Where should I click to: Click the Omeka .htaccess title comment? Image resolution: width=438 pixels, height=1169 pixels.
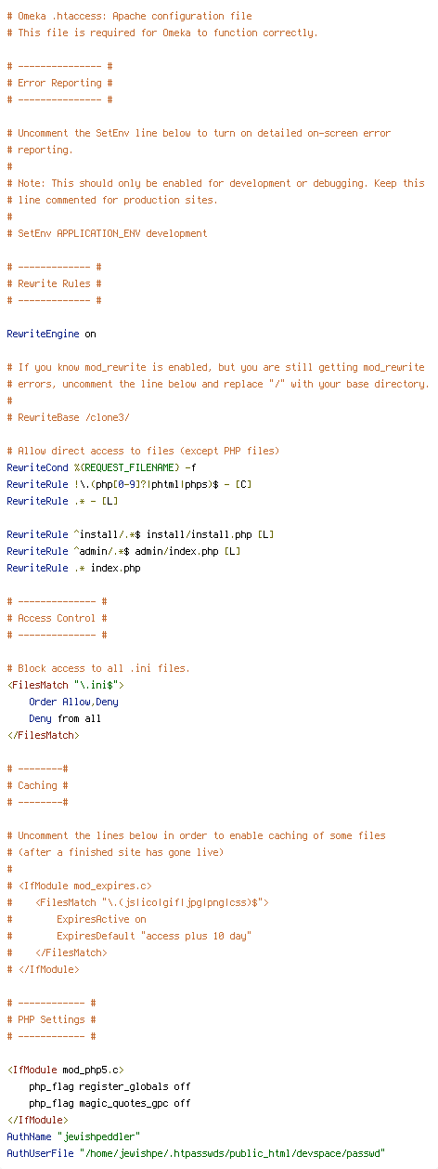(x=129, y=16)
